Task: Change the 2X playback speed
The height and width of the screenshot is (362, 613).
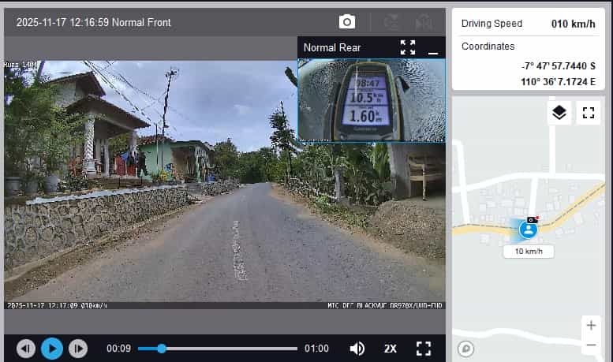Action: tap(391, 348)
